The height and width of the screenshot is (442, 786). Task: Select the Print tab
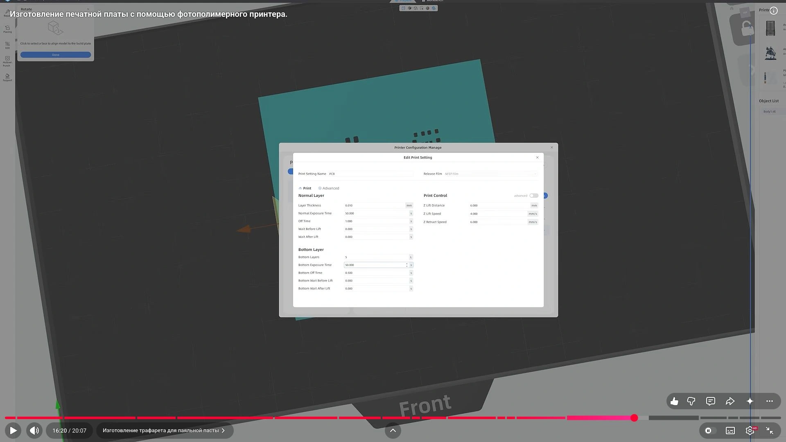(305, 188)
